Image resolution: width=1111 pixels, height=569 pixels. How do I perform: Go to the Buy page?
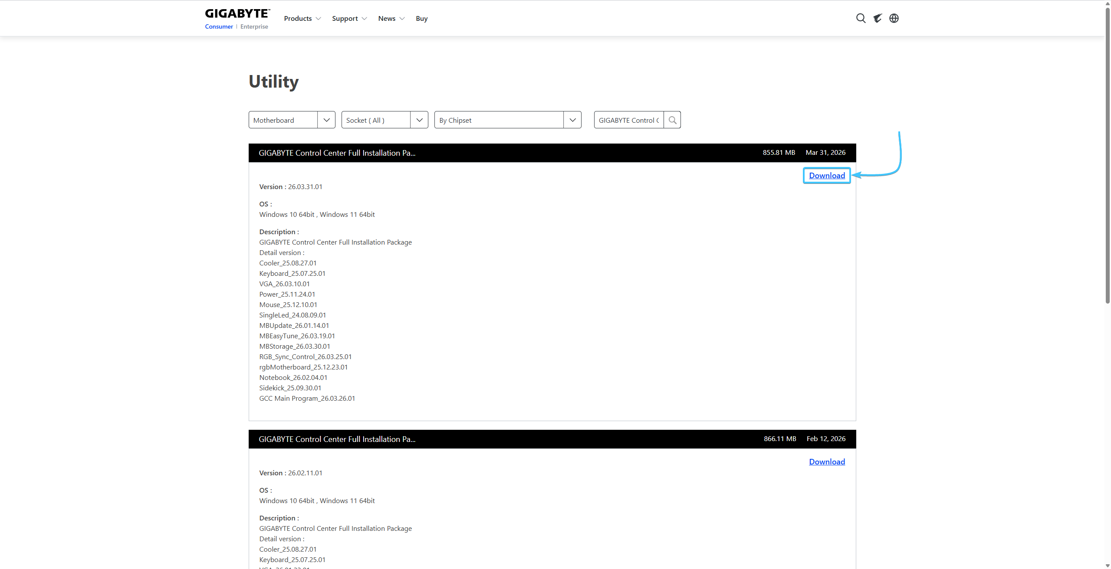pyautogui.click(x=421, y=19)
